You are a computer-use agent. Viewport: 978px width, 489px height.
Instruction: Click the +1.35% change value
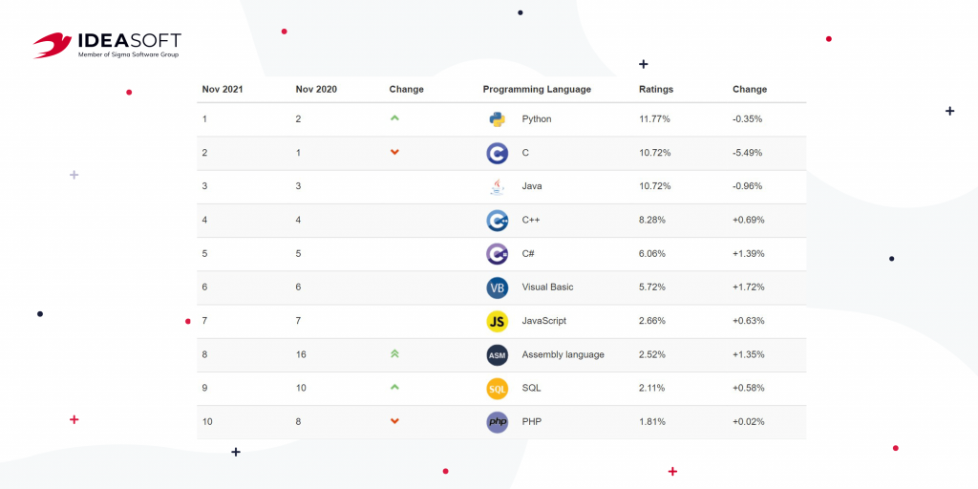(748, 355)
